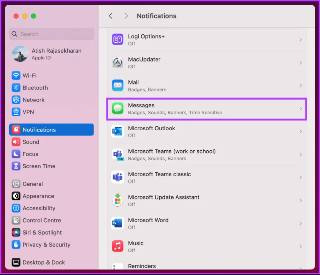
Task: Expand Mail row chevron
Action: tap(301, 86)
